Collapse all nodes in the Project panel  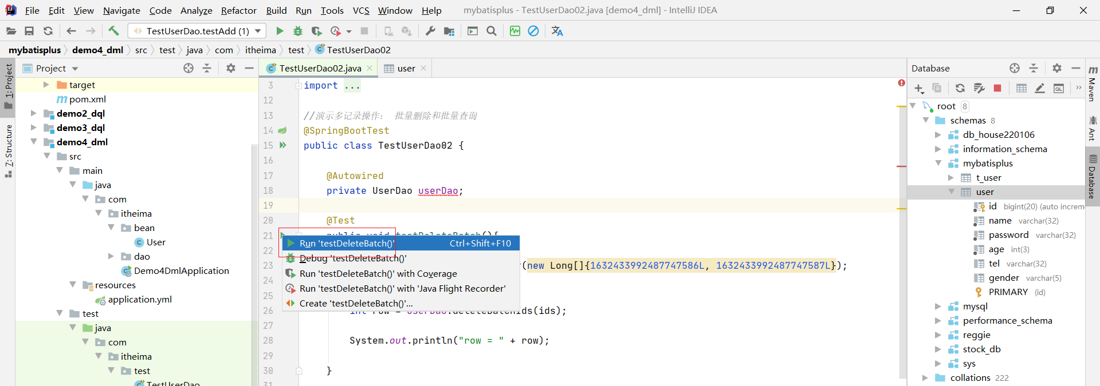207,68
